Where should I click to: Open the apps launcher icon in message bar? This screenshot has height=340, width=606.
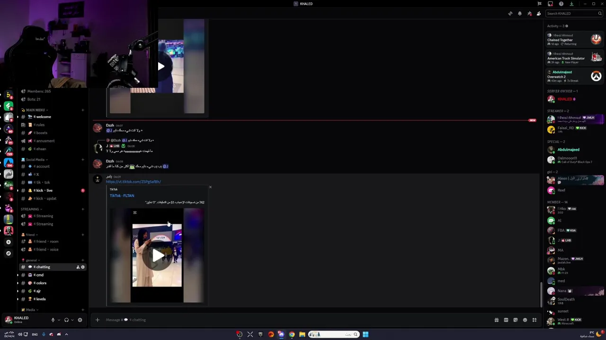(535, 320)
